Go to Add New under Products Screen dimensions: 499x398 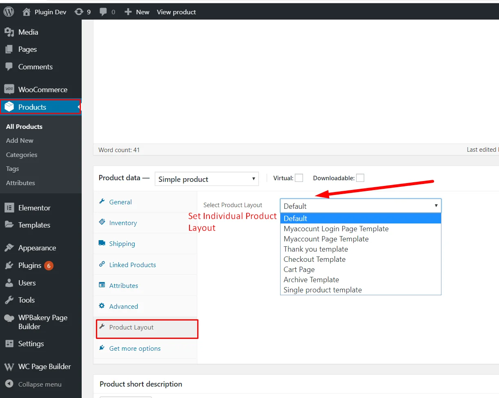20,140
